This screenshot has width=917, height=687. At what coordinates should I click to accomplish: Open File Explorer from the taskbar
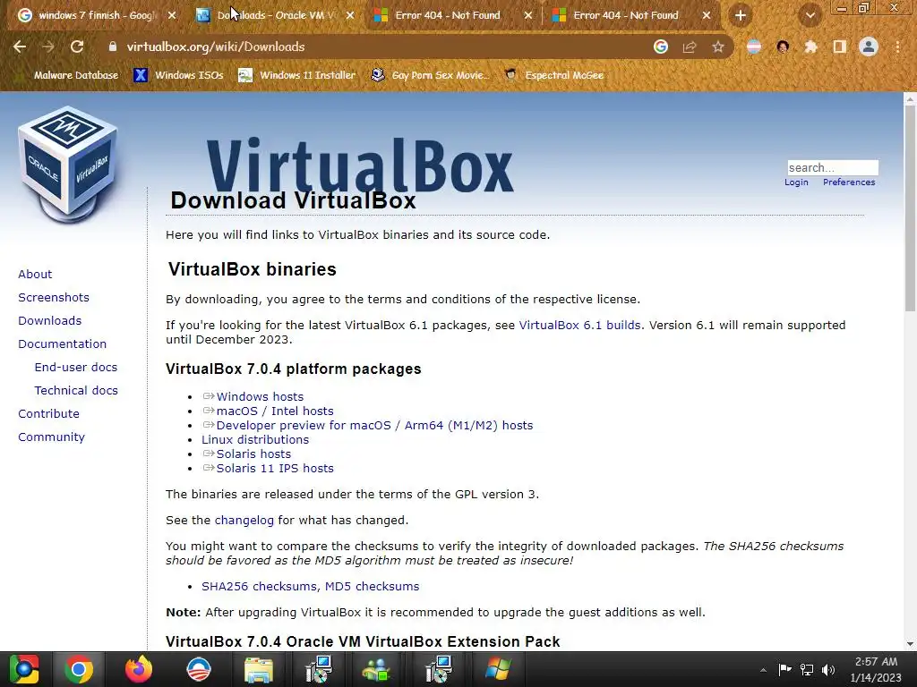(258, 669)
